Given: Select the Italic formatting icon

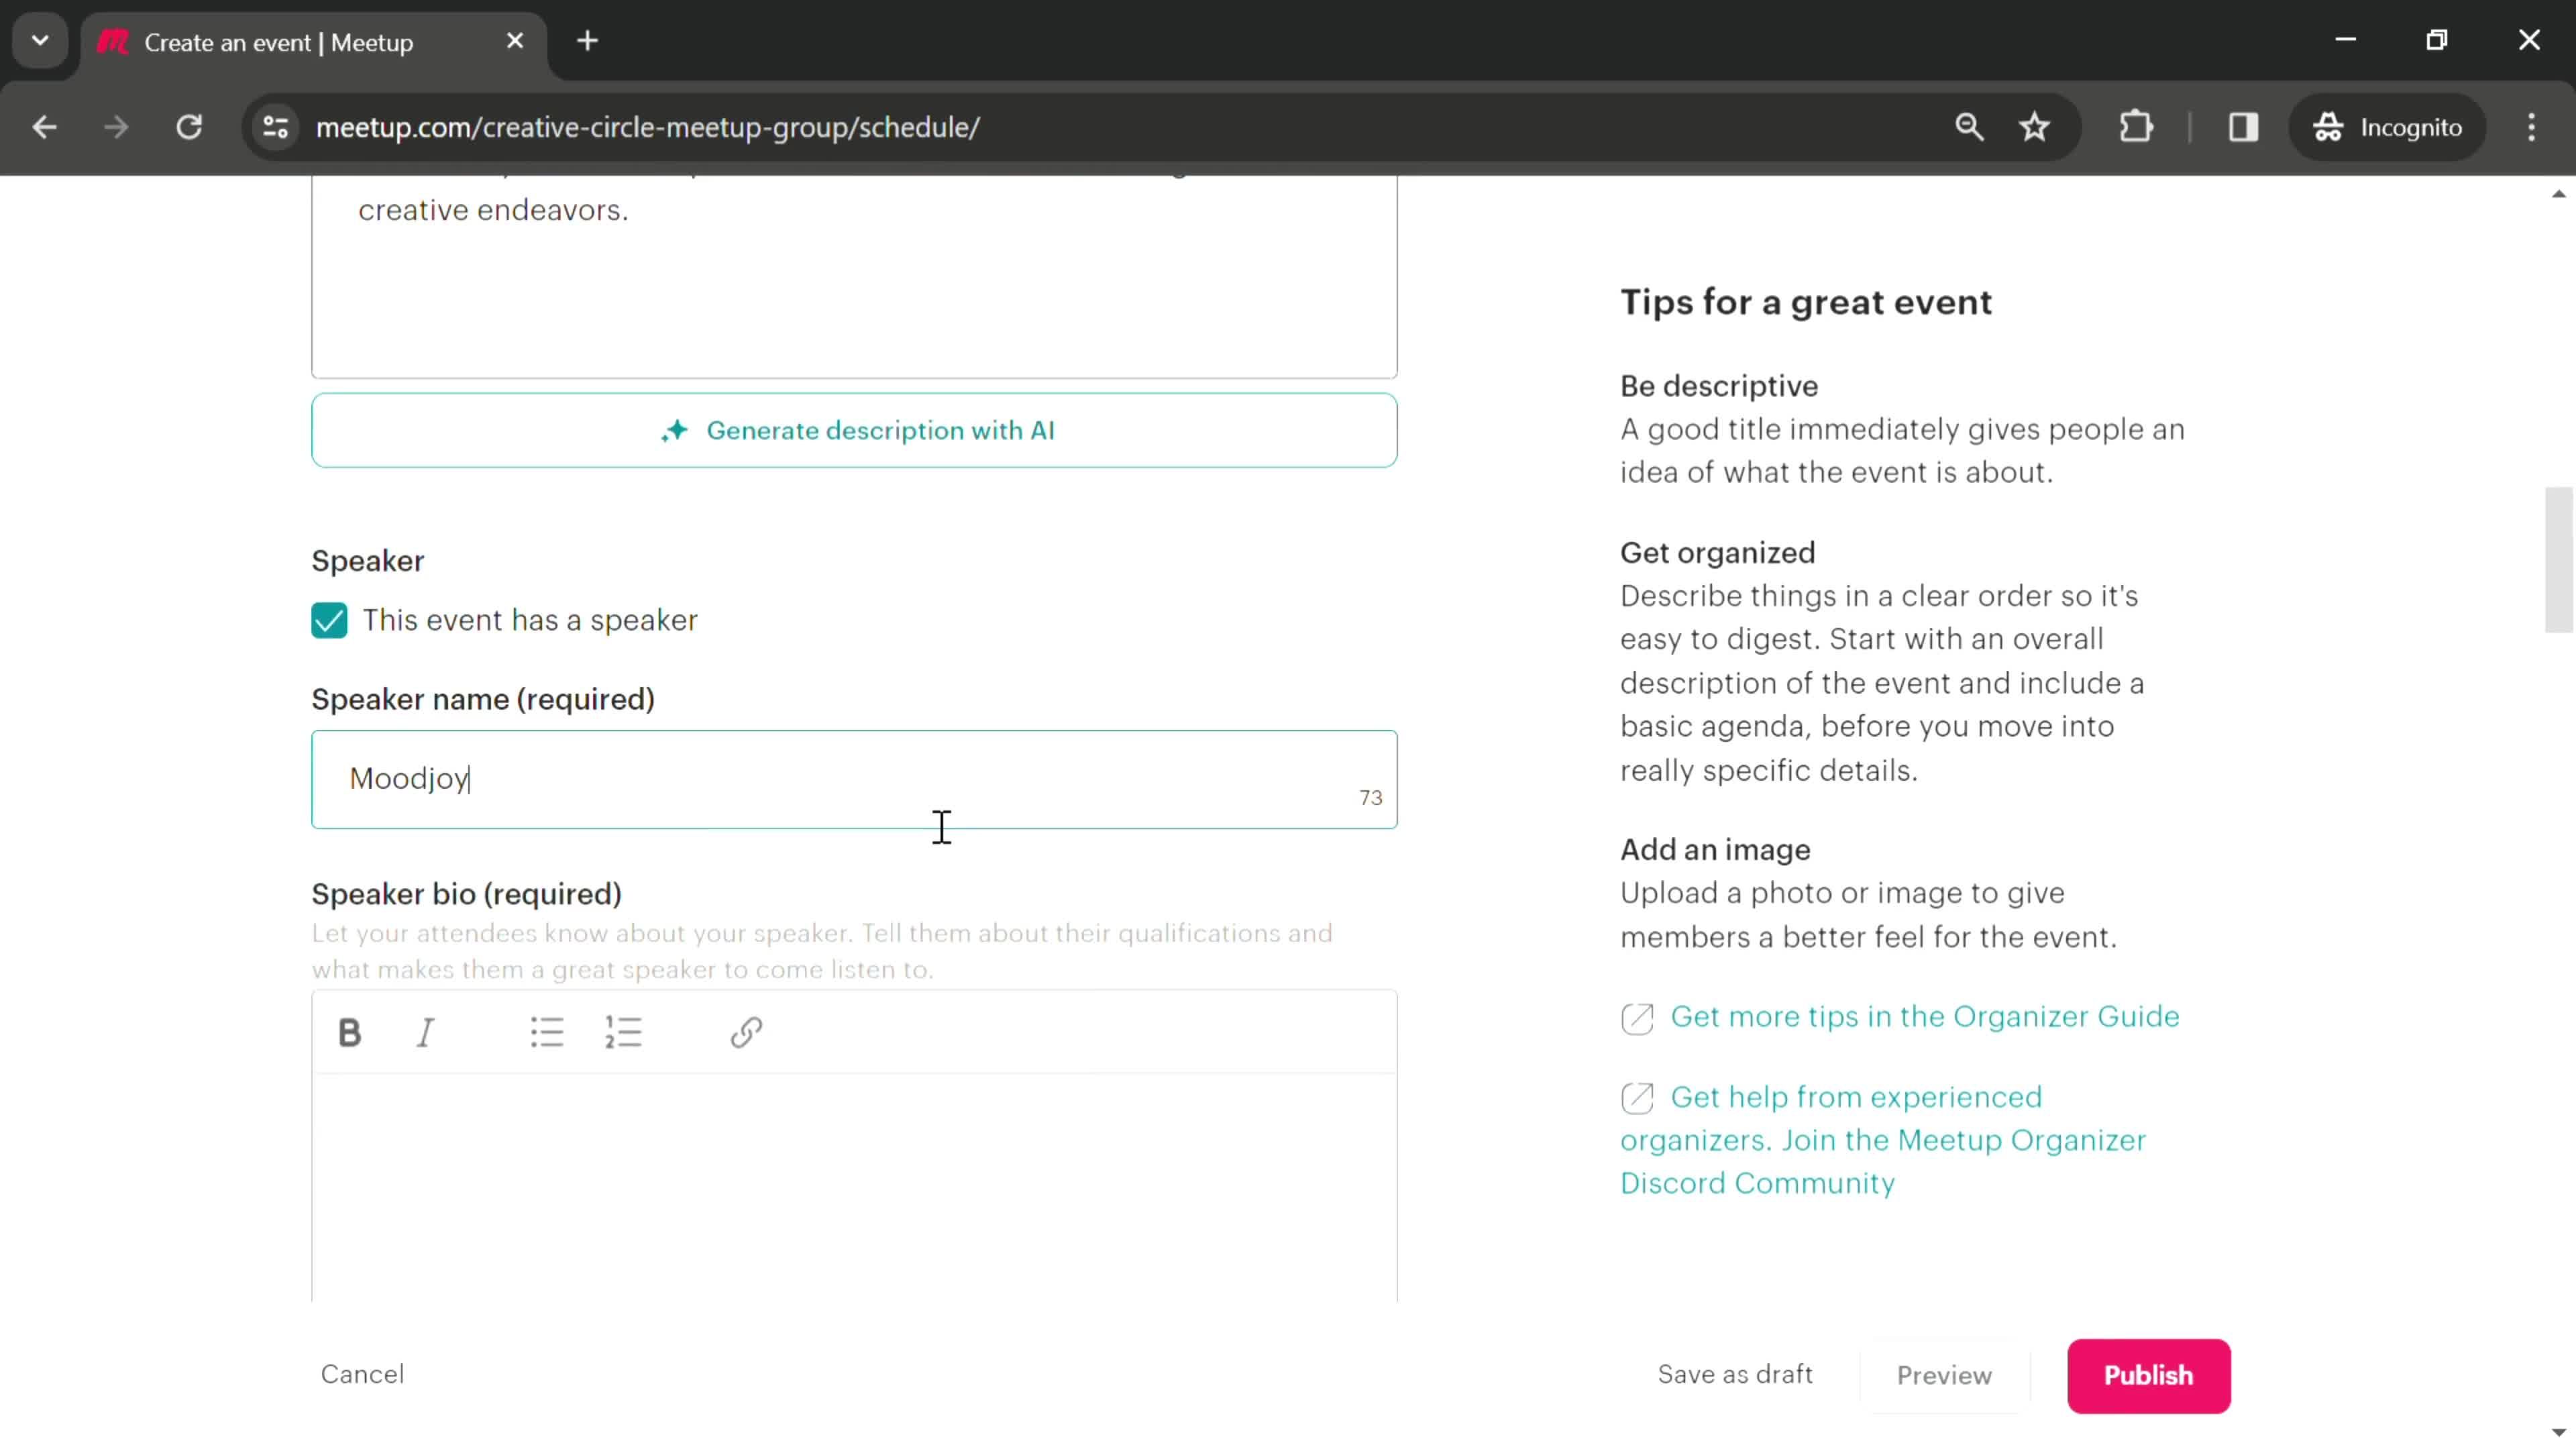Looking at the screenshot, I should (x=427, y=1032).
